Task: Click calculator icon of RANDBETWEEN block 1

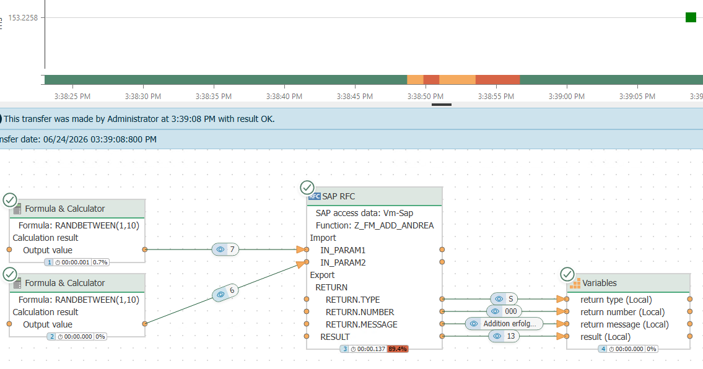Action: coord(17,209)
